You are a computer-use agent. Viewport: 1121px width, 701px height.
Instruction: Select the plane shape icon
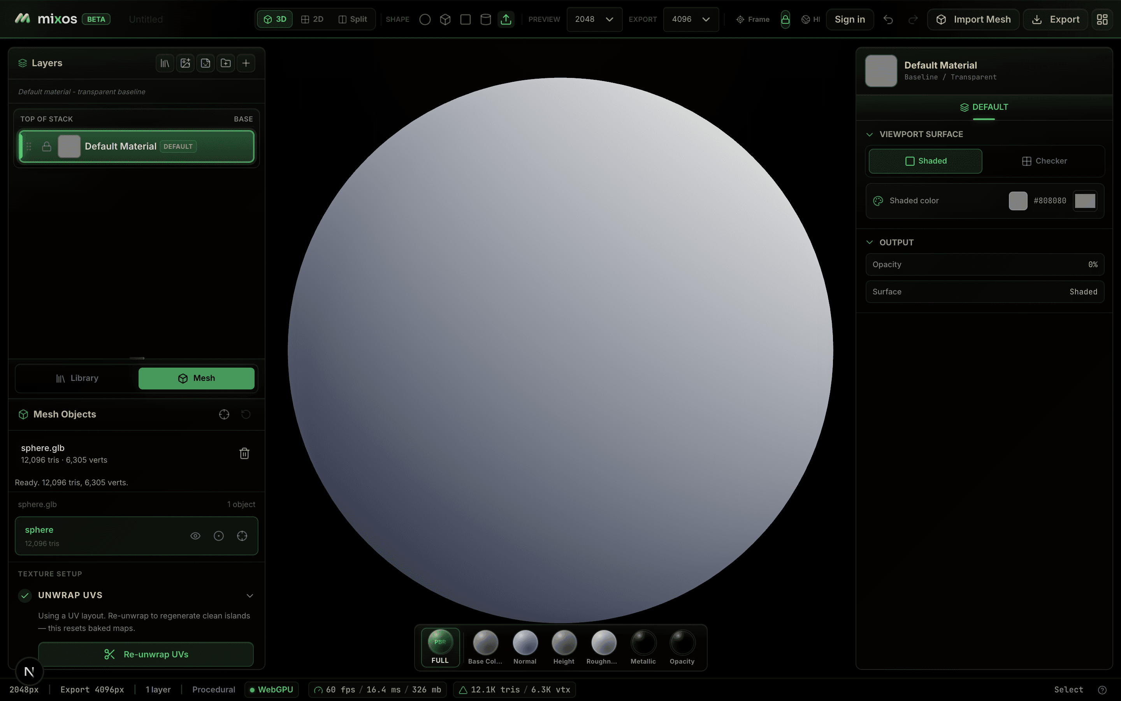[x=466, y=19]
